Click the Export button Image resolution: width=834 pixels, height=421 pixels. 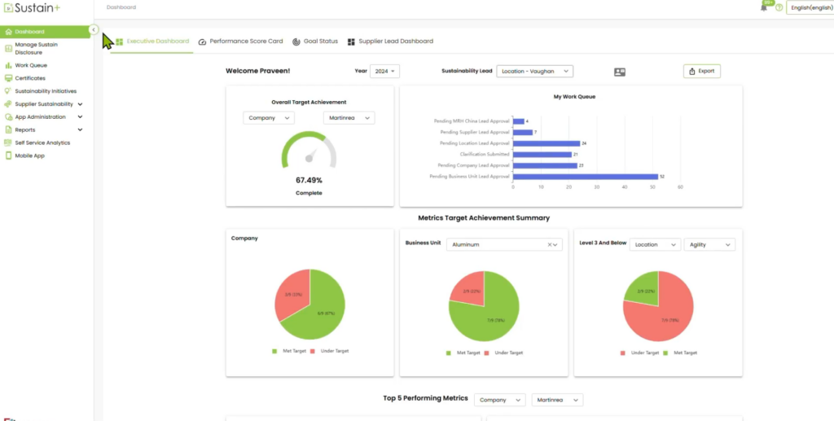point(701,72)
